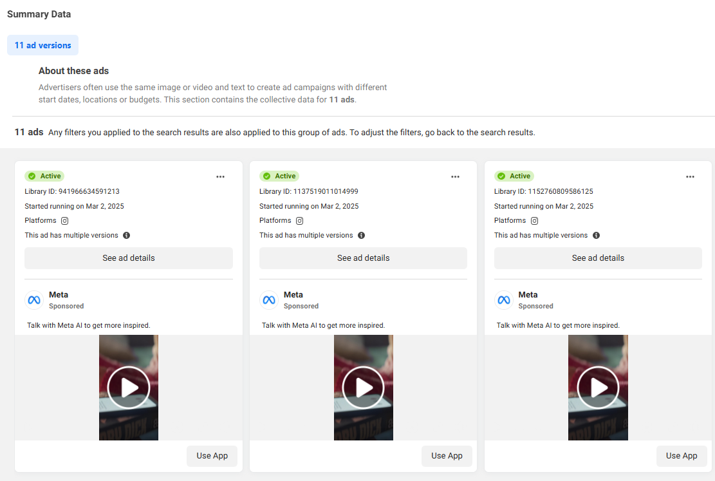
Task: See ad details for Library ID 941966634591213
Action: [129, 258]
